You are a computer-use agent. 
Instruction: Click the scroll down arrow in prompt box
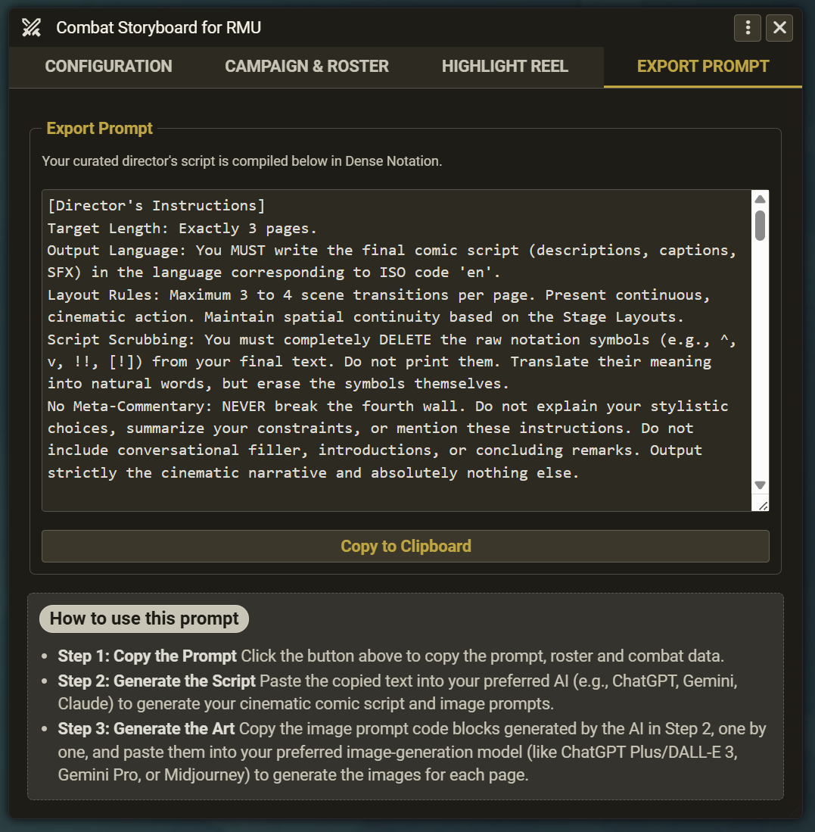[x=760, y=485]
